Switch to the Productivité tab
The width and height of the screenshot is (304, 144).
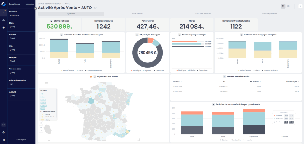pyautogui.click(x=137, y=14)
